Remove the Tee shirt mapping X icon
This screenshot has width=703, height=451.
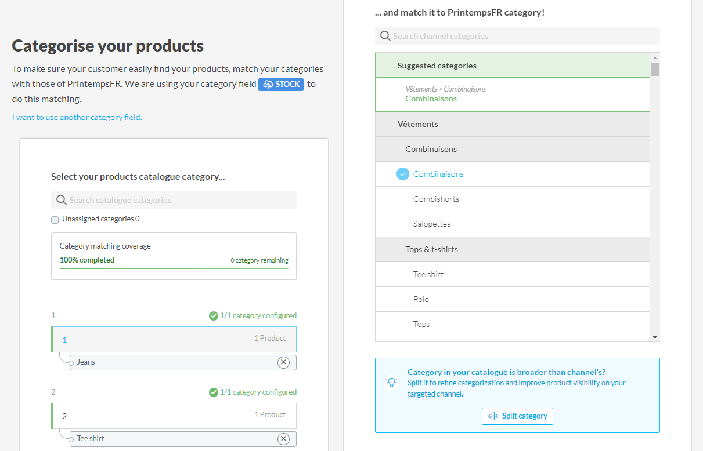tap(283, 439)
